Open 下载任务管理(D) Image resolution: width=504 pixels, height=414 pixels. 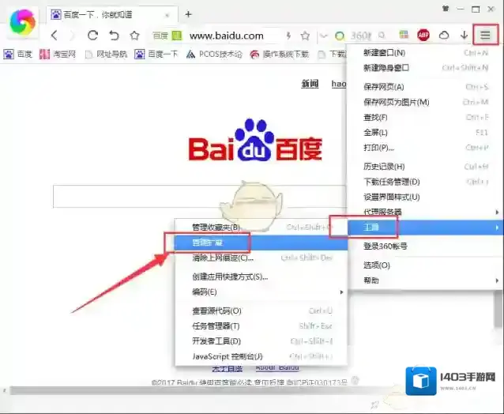pyautogui.click(x=425, y=182)
